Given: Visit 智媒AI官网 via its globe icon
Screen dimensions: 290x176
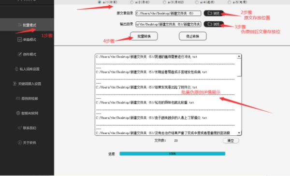Looking at the screenshot, I should (18, 113).
